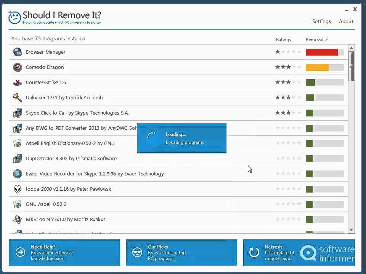Select Unlocker 1.9.1 by Cedrick Collomb
This screenshot has width=366, height=274.
[x=64, y=98]
